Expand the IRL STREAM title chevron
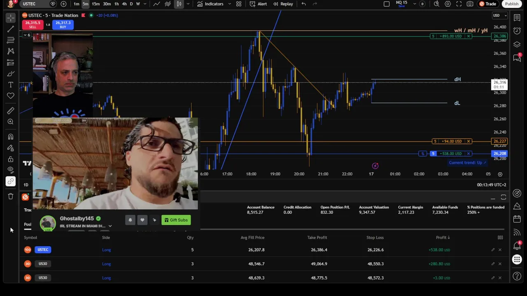Screen dimensions: 527x296 (110, 226)
